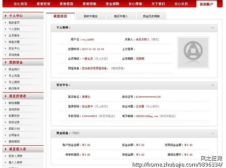Open 投资人周转 in the sidebar
Screen dimensions: 226x168
(15, 156)
